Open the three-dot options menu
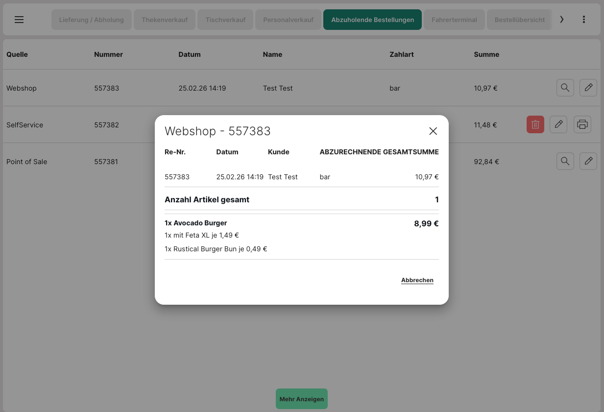The width and height of the screenshot is (604, 412). tap(583, 20)
